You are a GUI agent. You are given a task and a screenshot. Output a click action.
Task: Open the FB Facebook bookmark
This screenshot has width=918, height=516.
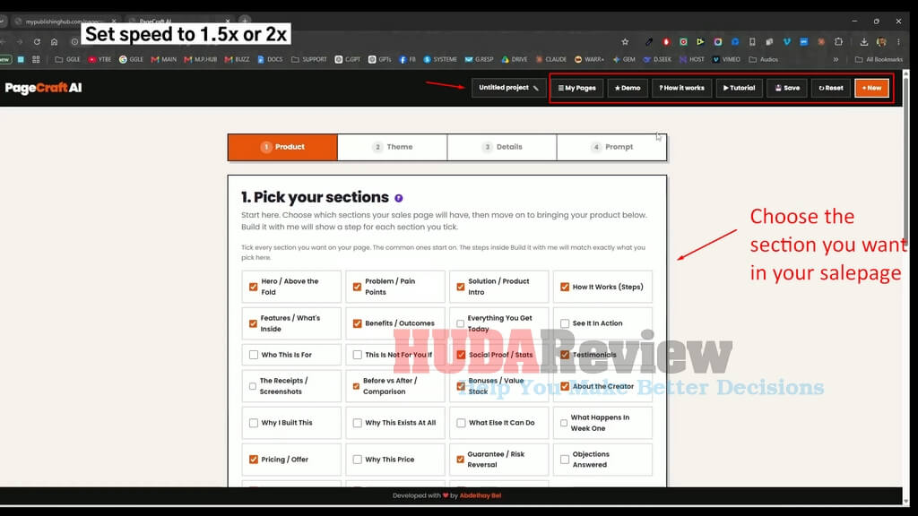coord(408,60)
